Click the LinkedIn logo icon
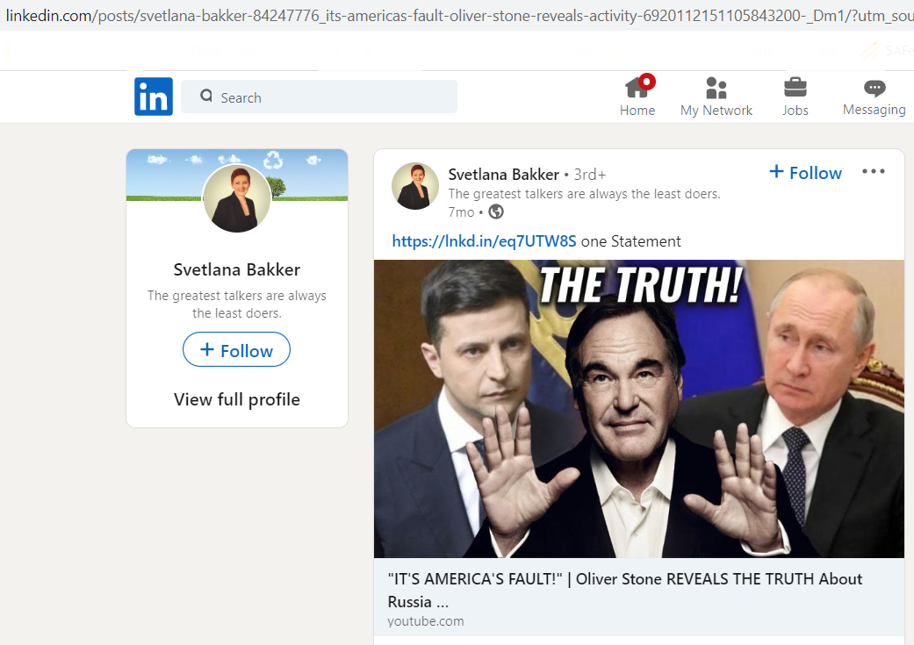 (x=154, y=97)
